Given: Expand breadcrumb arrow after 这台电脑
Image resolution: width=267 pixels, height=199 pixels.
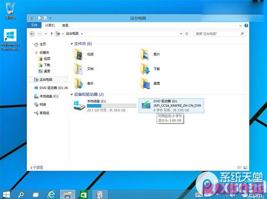Looking at the screenshot, I should tap(82, 34).
